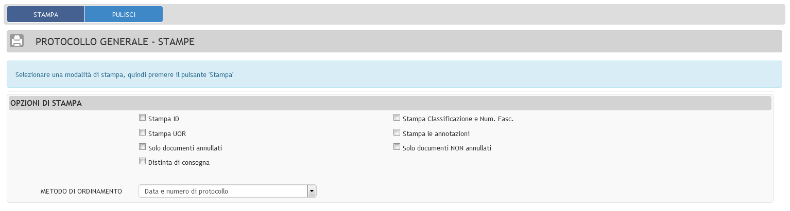Click the 'Stampa UOR' label text
The height and width of the screenshot is (211, 790).
(167, 134)
